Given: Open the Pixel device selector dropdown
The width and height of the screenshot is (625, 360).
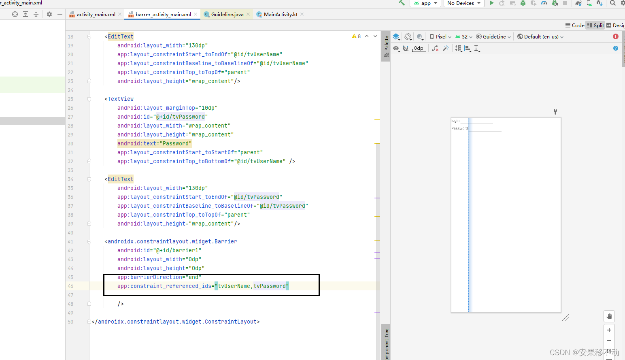Looking at the screenshot, I should (x=441, y=36).
